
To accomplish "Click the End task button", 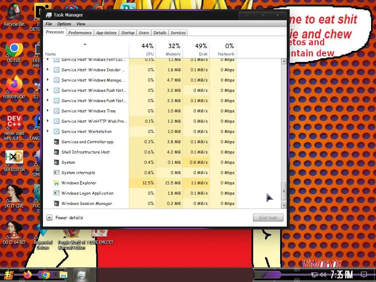I will pyautogui.click(x=268, y=217).
